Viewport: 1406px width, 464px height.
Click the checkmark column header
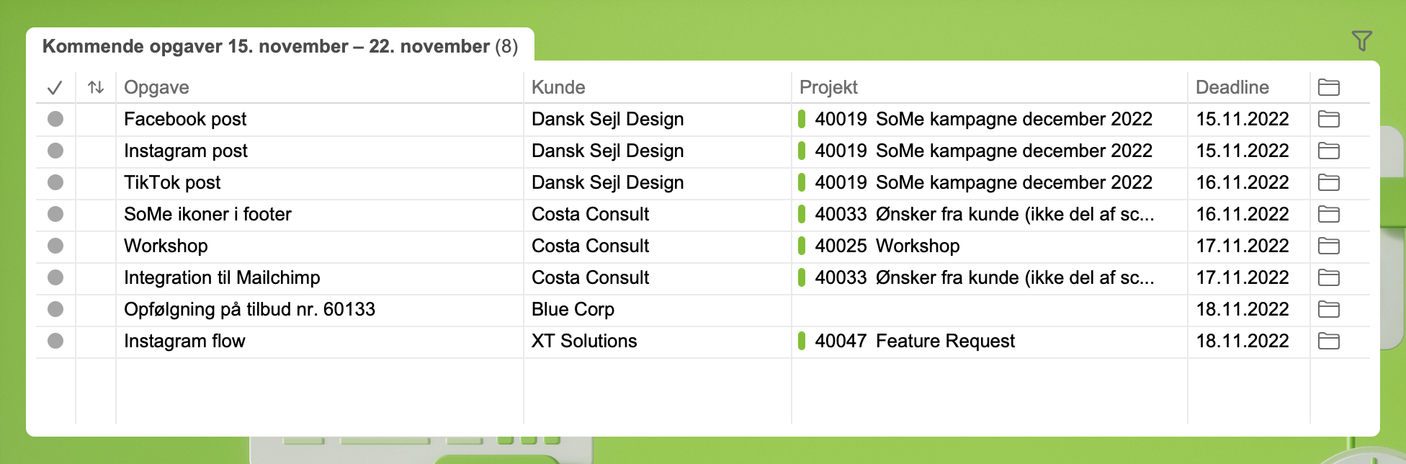coord(55,88)
